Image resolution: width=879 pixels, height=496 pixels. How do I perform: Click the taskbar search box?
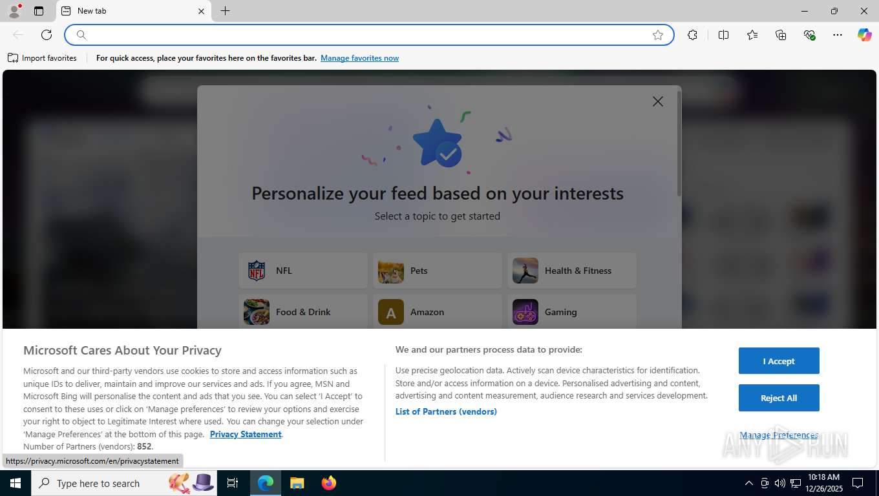(124, 483)
